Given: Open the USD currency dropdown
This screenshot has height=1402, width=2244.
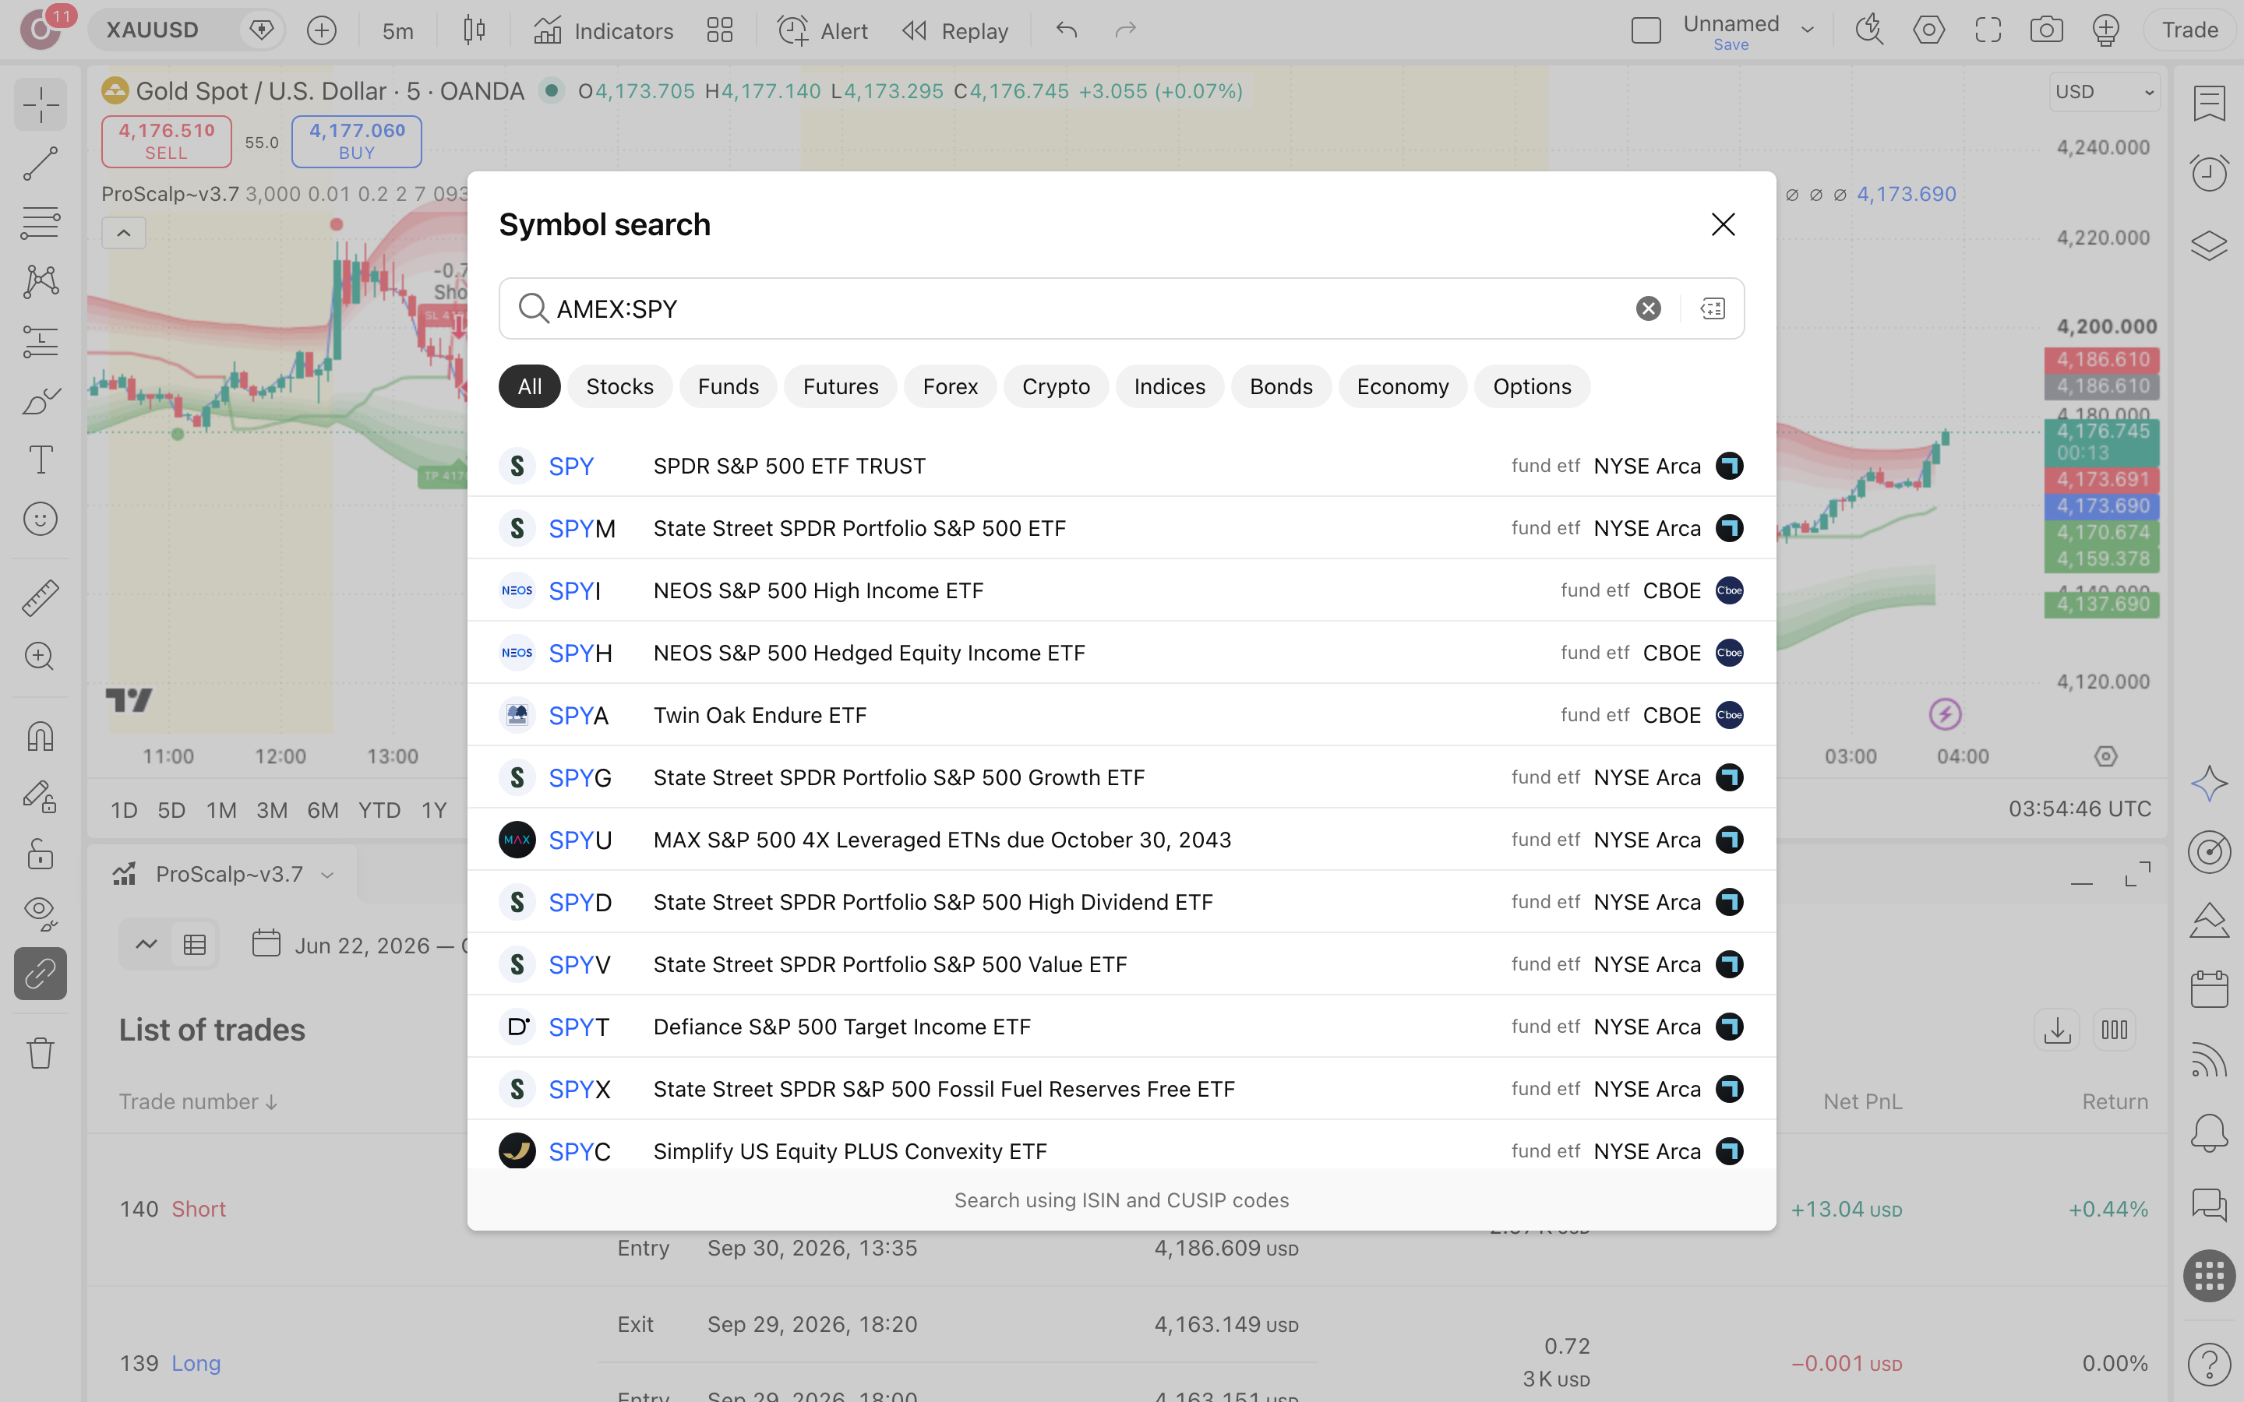Looking at the screenshot, I should pos(2104,91).
